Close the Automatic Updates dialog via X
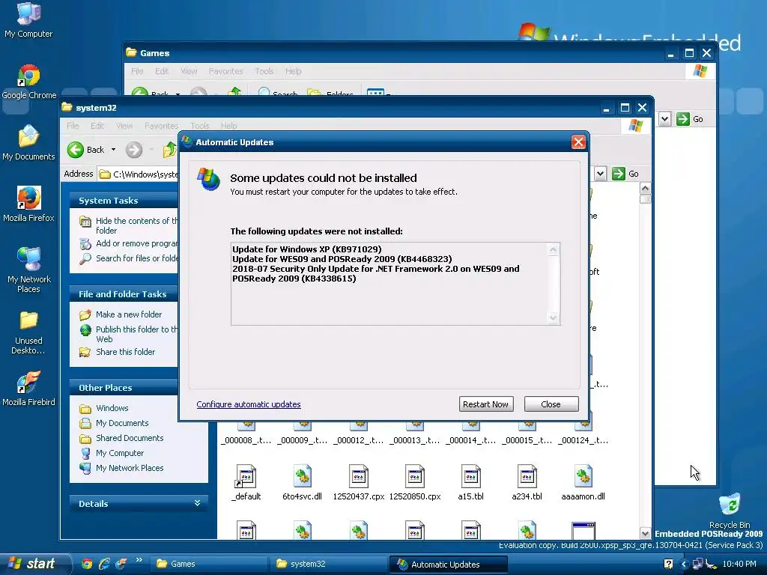The width and height of the screenshot is (767, 575). click(x=578, y=142)
